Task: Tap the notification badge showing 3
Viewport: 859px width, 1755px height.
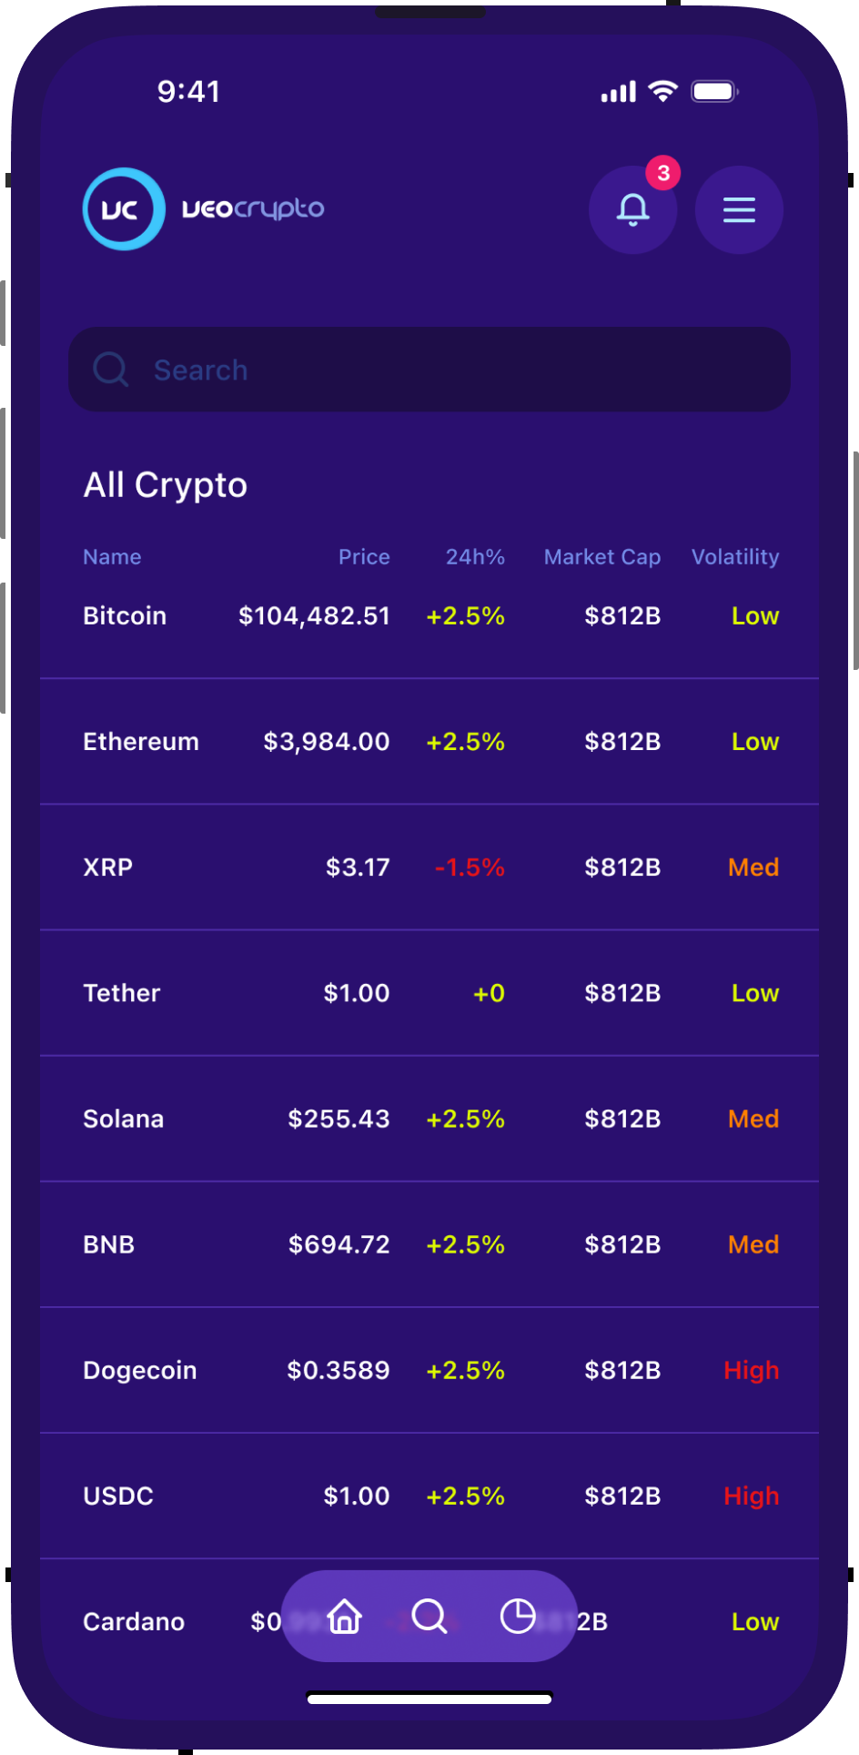Action: click(x=663, y=173)
